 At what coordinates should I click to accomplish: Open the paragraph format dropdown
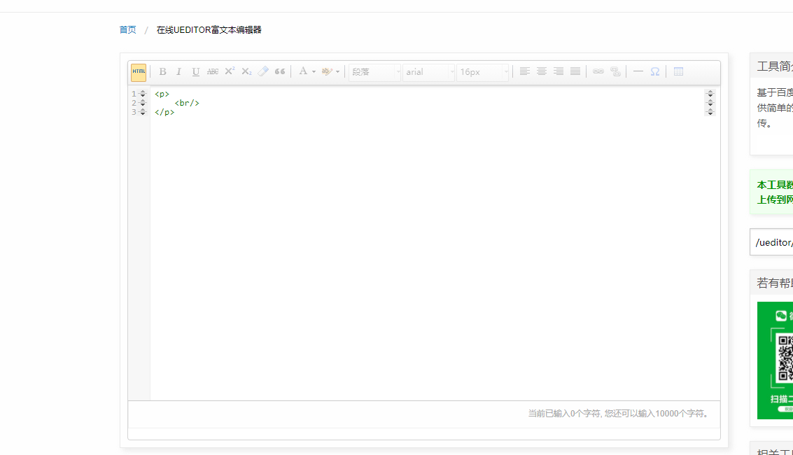pos(374,72)
